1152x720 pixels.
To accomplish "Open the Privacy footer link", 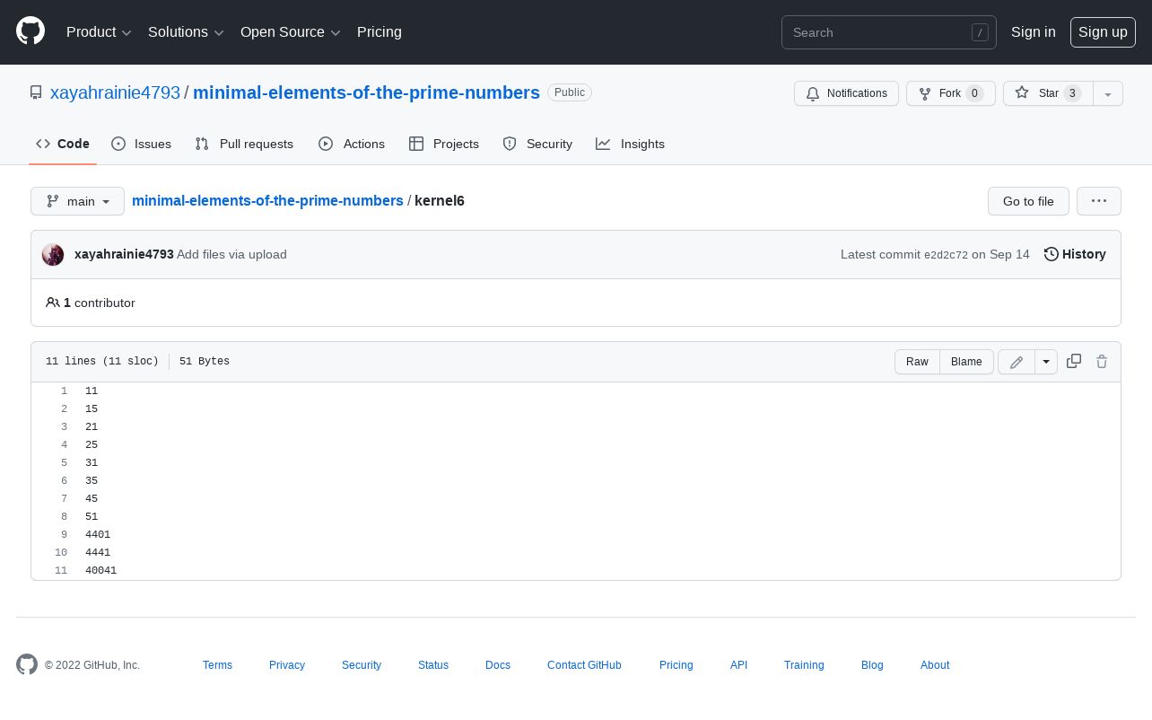I will (287, 665).
